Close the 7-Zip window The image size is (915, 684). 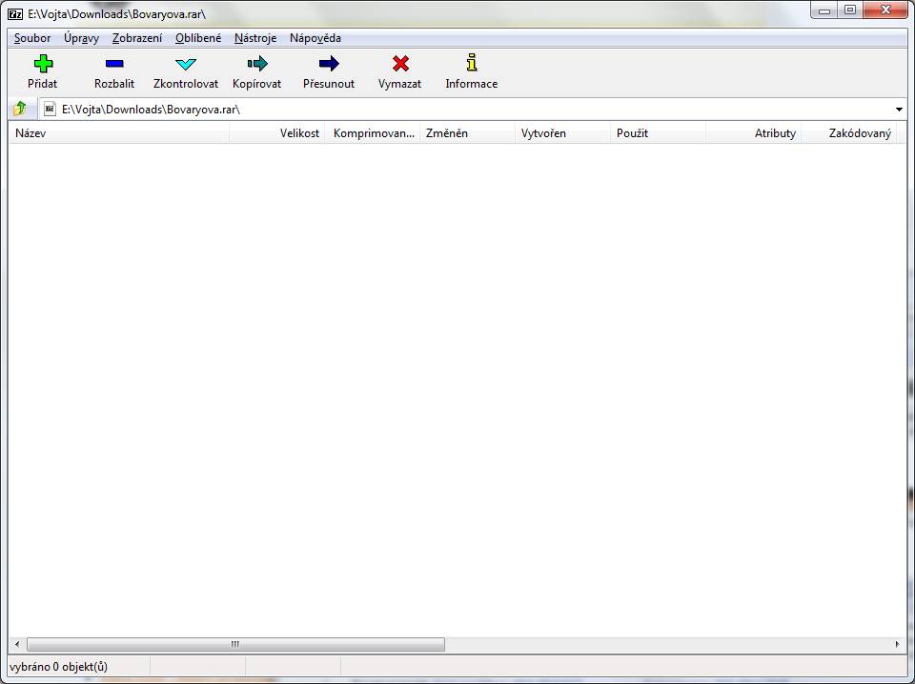[x=885, y=10]
